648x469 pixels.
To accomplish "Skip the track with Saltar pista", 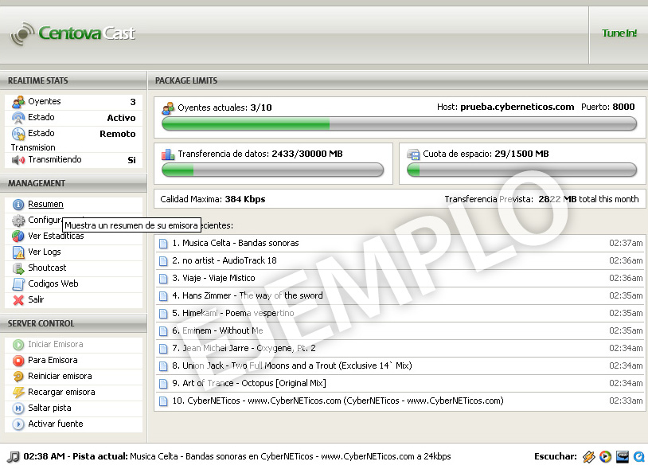I will pyautogui.click(x=49, y=408).
